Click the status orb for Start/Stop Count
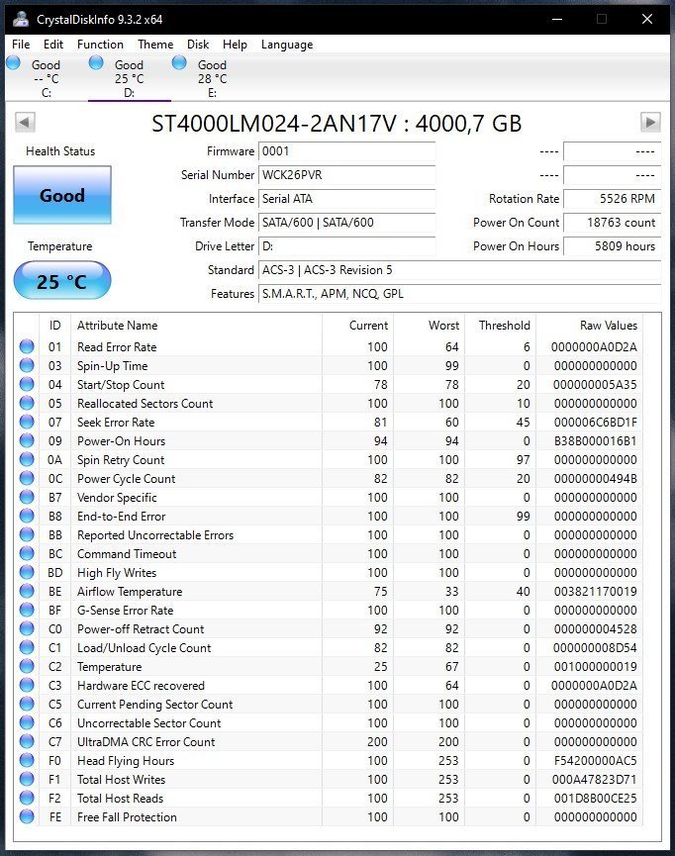675x856 pixels. 27,384
